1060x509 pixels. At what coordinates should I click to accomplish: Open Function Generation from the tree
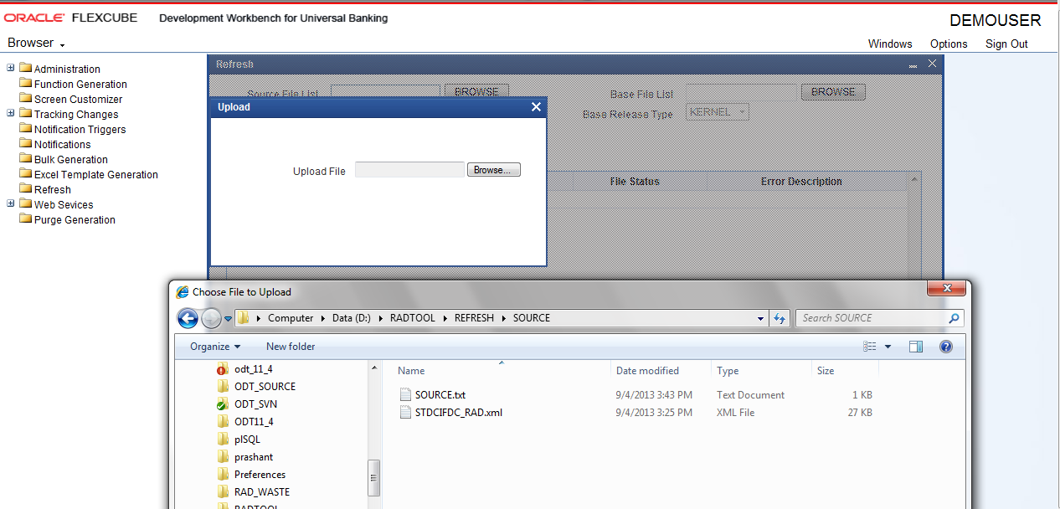(80, 85)
